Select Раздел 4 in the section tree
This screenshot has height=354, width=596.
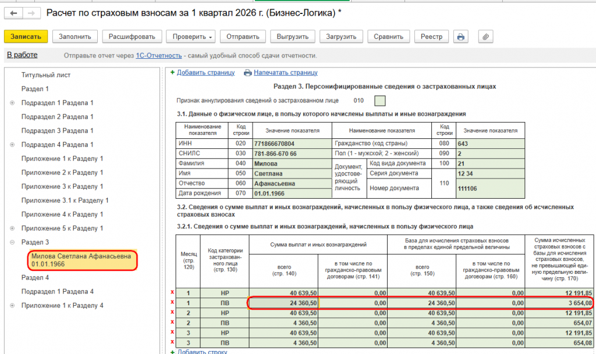pyautogui.click(x=35, y=278)
